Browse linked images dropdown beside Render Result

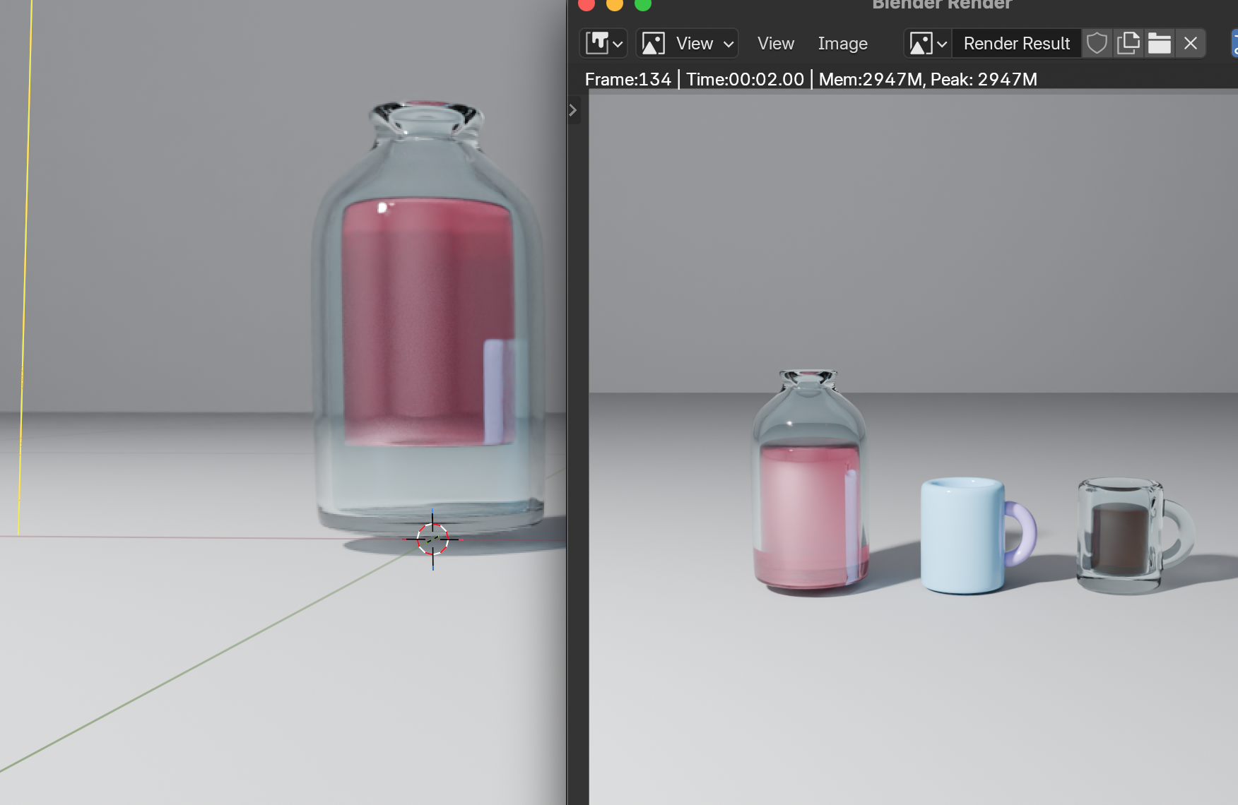[928, 44]
